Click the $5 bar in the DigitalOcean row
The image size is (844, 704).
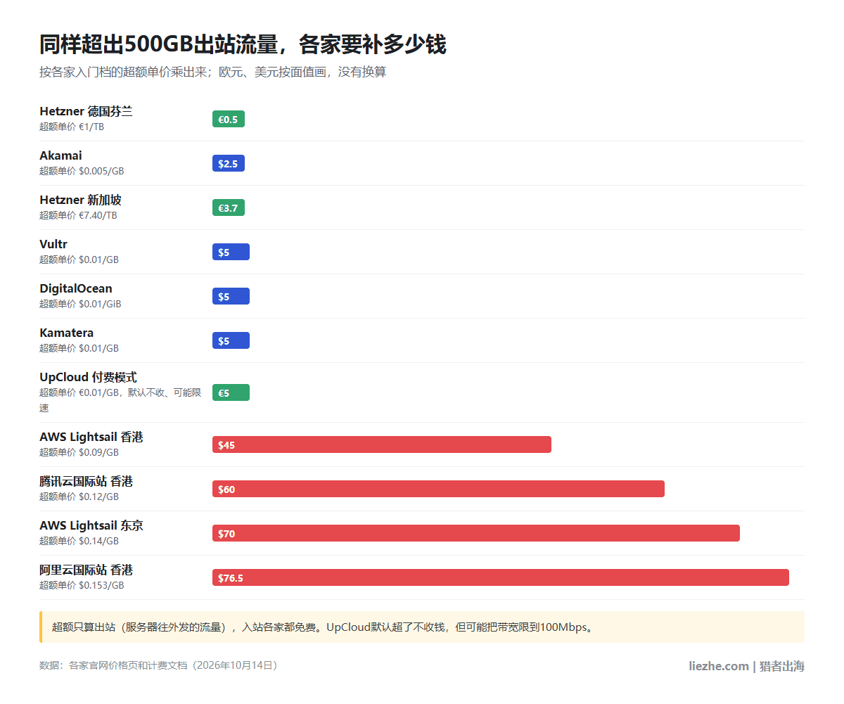pyautogui.click(x=231, y=296)
